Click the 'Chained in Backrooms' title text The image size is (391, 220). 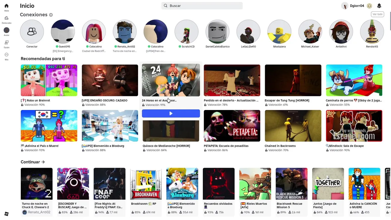point(280,146)
